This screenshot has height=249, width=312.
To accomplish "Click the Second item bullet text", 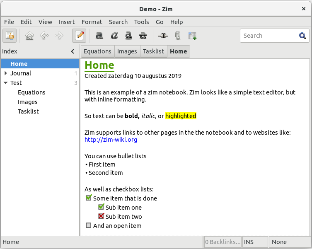I will 106,173.
